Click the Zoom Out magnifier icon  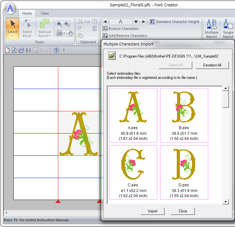(67, 24)
